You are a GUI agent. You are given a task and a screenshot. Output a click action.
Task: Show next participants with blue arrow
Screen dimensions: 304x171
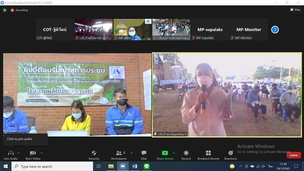pyautogui.click(x=275, y=30)
